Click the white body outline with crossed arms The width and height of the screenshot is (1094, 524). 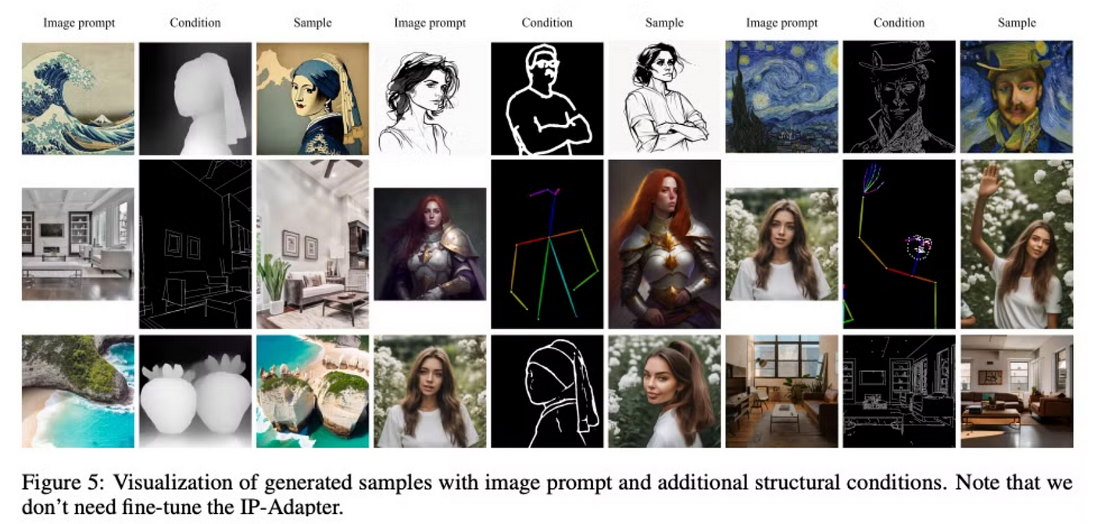(547, 98)
